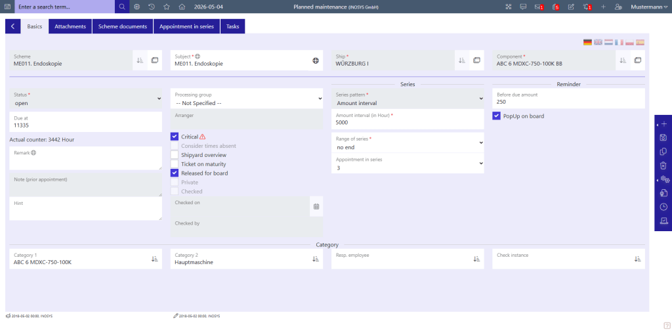Click the clock icon in the side toolbar
The image size is (672, 331).
[663, 207]
